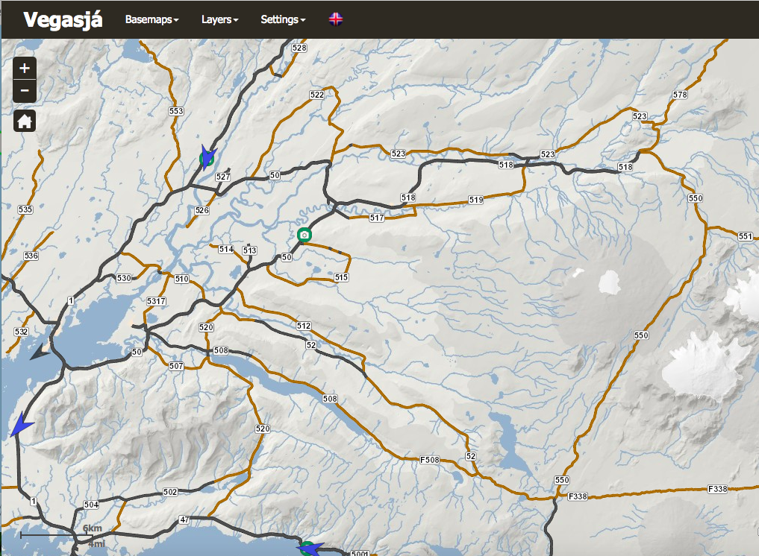The width and height of the screenshot is (759, 556).
Task: Click road number label 530
Action: point(124,278)
